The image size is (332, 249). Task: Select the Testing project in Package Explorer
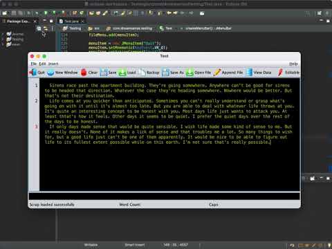[15, 39]
